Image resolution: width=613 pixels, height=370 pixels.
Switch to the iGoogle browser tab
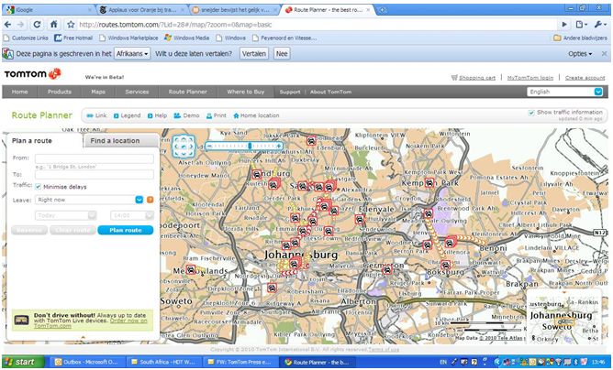(47, 10)
